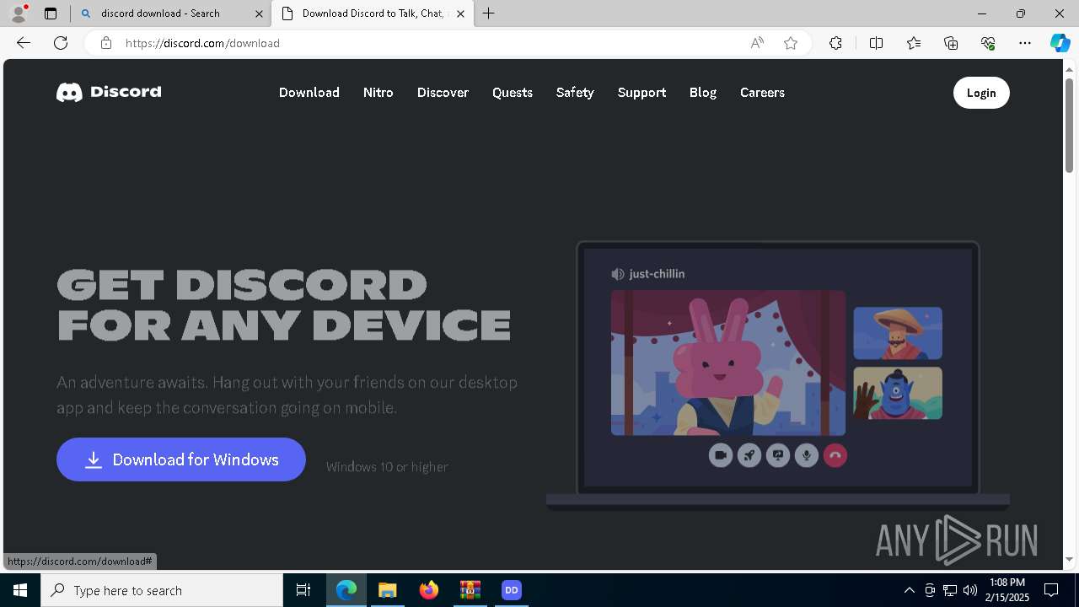Image resolution: width=1079 pixels, height=607 pixels.
Task: Click the straw-hat character video thumbnail
Action: pos(898,333)
